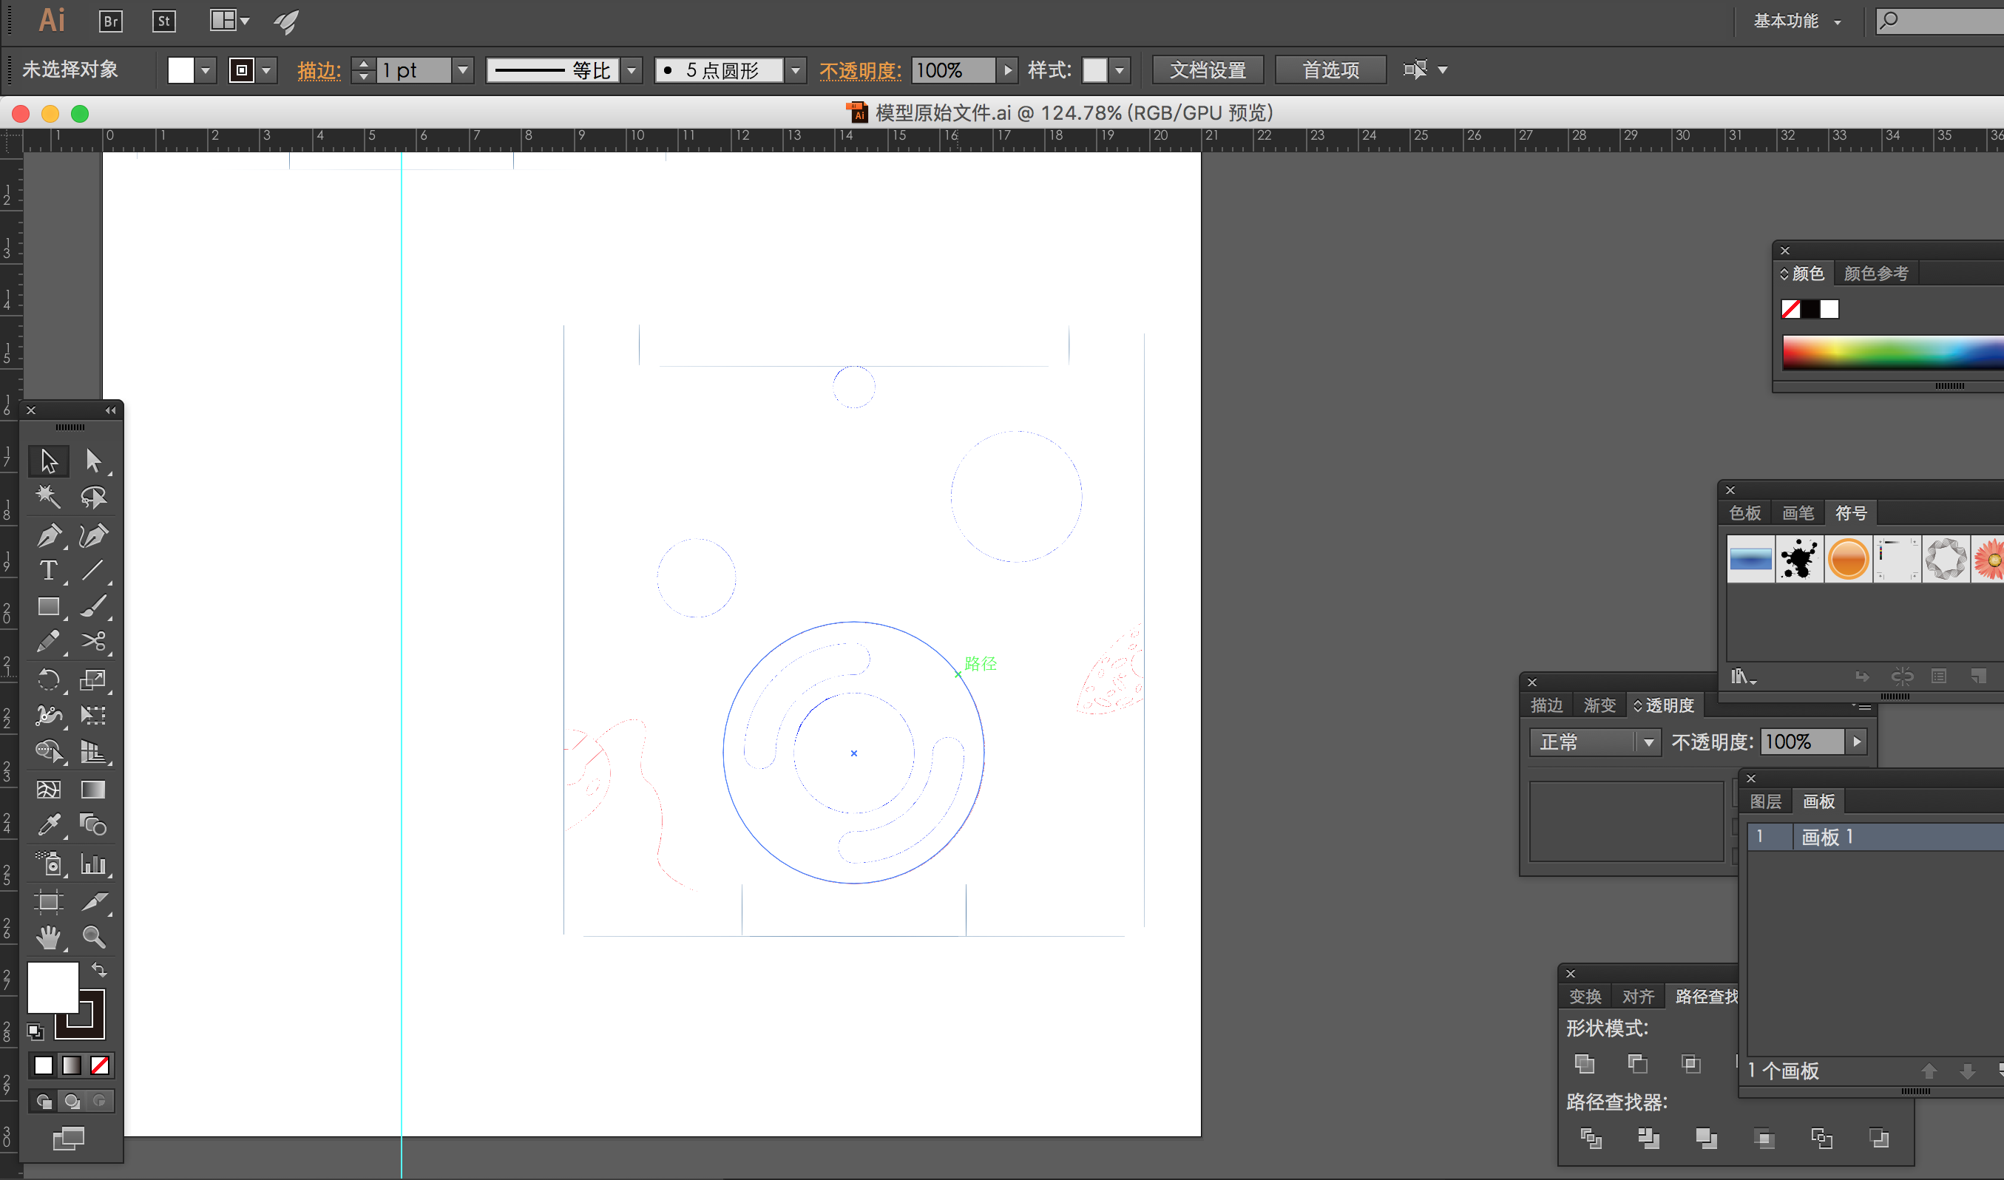Open the 不透明度 link in control bar

[861, 70]
